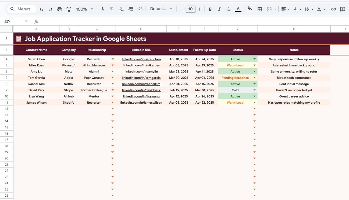Open the print dialog via the Print icon
The width and height of the screenshot is (349, 200).
coord(59,9)
